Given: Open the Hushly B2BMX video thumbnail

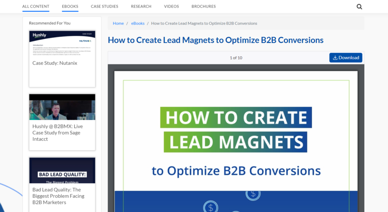Looking at the screenshot, I should coord(62,107).
